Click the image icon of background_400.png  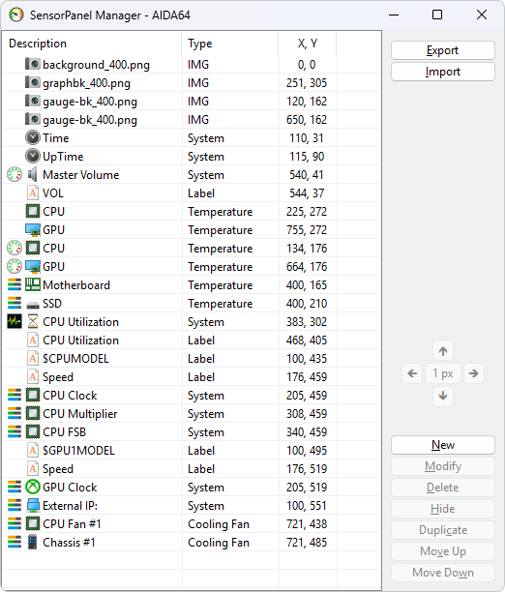pyautogui.click(x=33, y=64)
